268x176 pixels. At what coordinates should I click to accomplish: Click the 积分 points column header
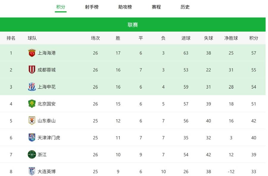254,38
